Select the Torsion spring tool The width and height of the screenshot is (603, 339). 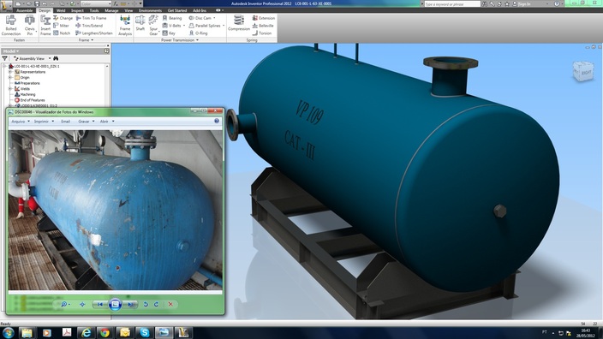pos(262,33)
